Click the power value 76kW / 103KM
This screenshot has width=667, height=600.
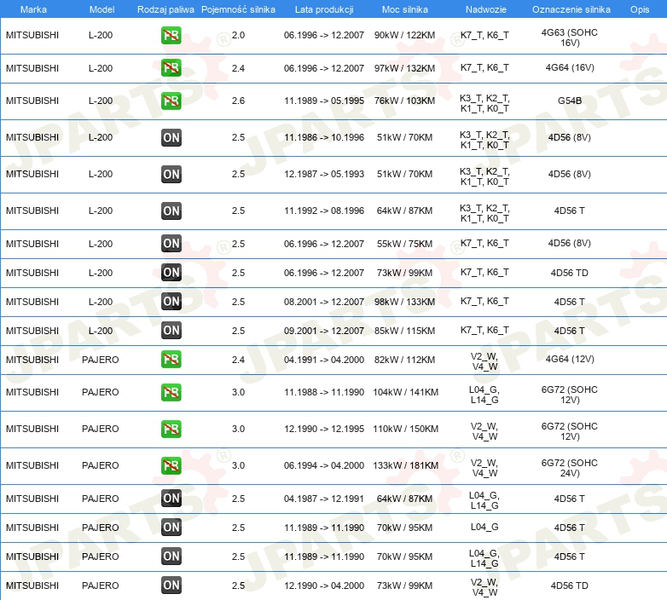404,101
